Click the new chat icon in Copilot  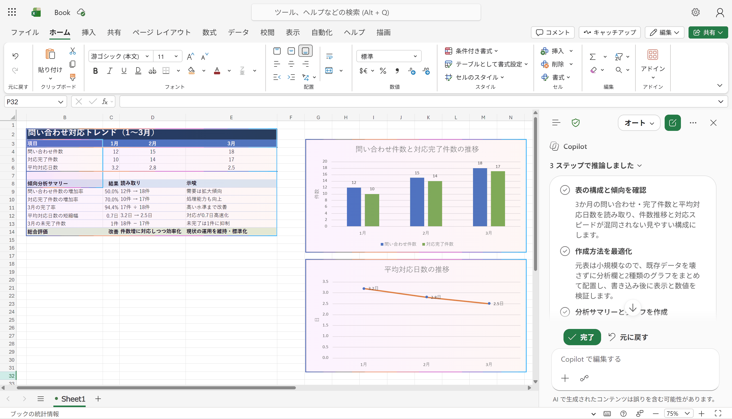coord(673,123)
